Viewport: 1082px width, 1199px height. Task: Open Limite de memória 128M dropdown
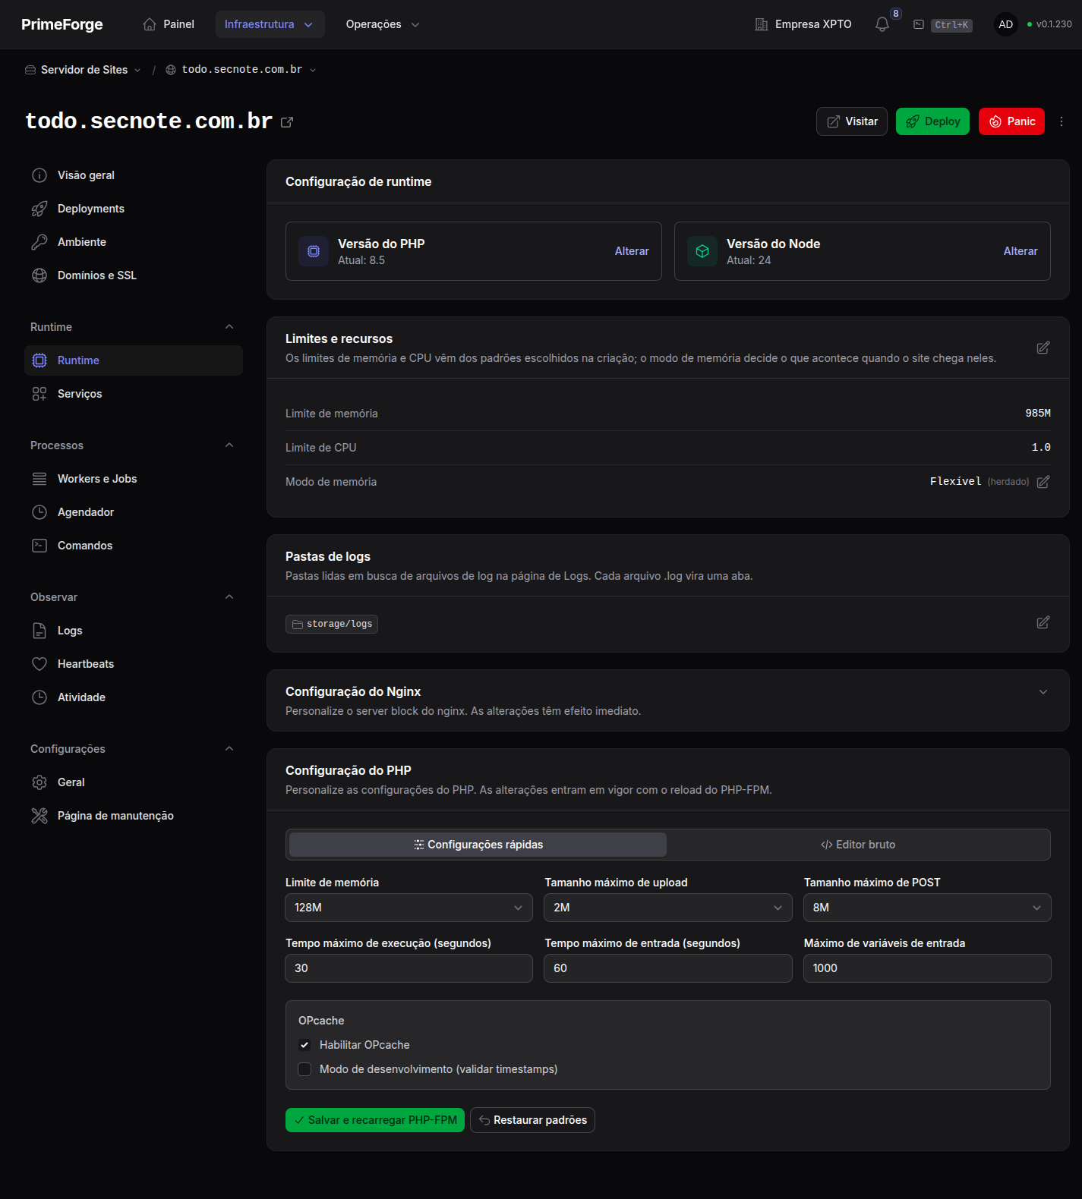click(409, 908)
